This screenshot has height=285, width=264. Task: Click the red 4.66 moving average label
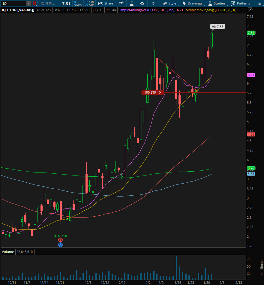click(251, 134)
